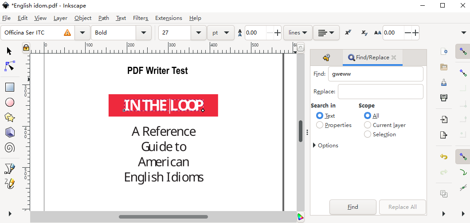Open the Bold font style dropdown
Screen dimensions: 470x223
(143, 33)
